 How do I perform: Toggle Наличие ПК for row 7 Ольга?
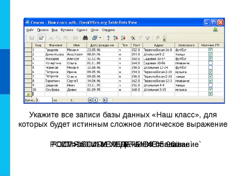(x=210, y=76)
